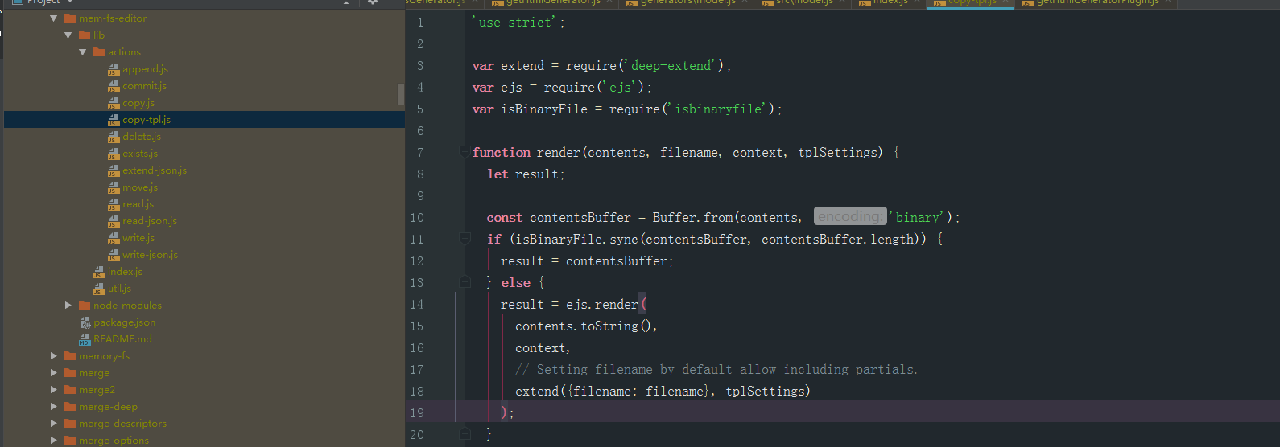Open write-json.js in the tree
This screenshot has height=447, width=1280.
click(x=151, y=255)
